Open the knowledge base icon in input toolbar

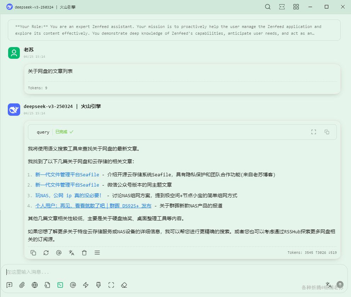click(47, 285)
